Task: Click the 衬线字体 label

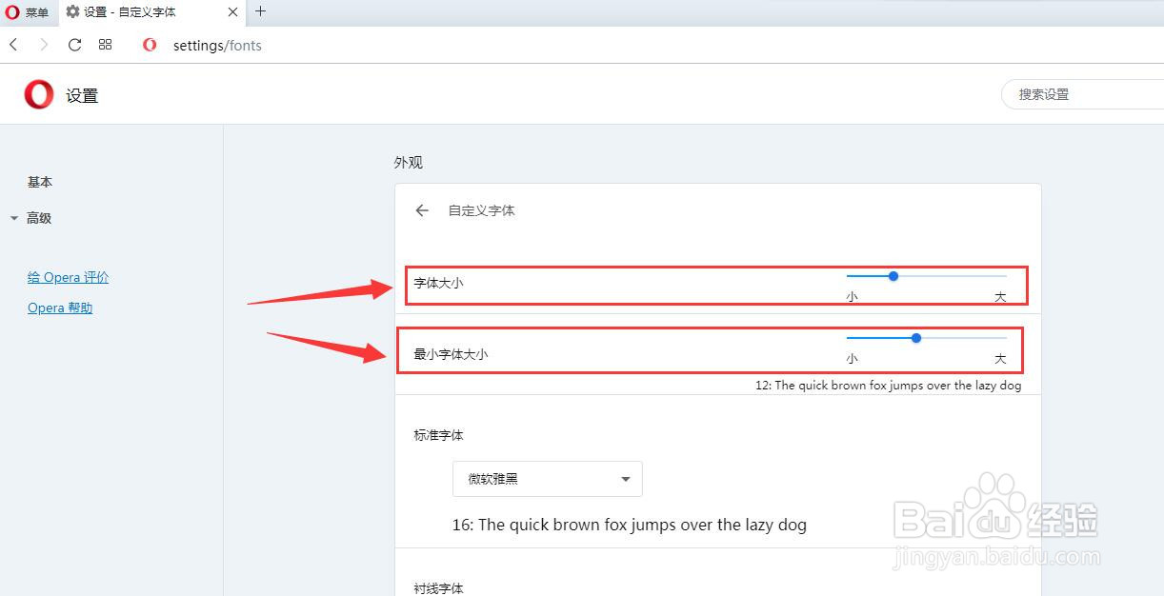Action: tap(439, 588)
